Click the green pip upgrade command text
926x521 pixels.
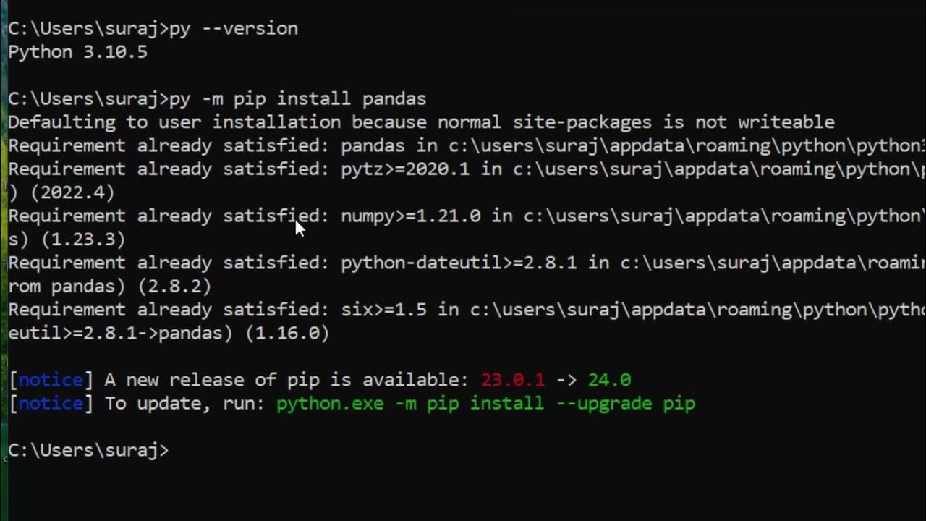pyautogui.click(x=485, y=404)
